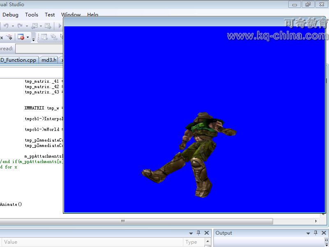Click the Navigate Backward icon
The height and width of the screenshot is (247, 329).
click(35, 26)
